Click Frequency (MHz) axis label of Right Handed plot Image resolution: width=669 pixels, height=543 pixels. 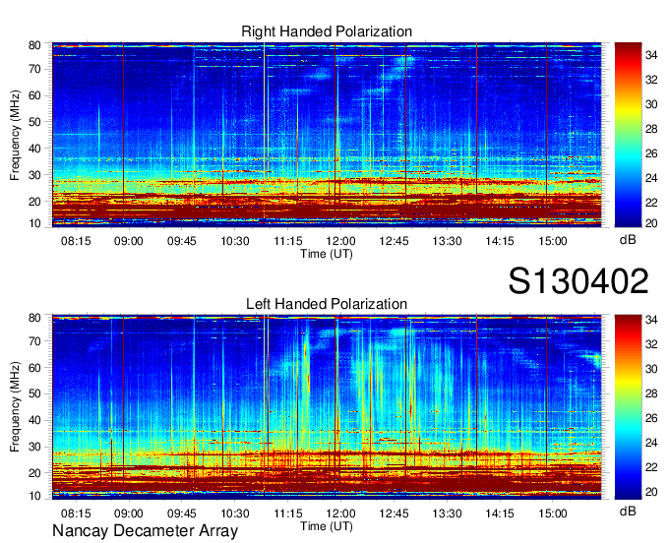[15, 135]
